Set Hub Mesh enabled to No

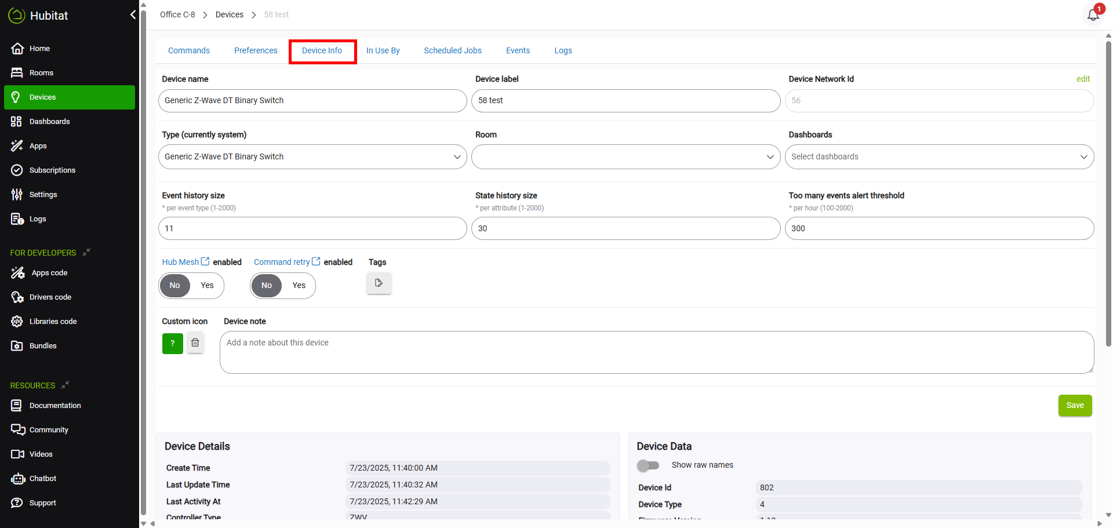[x=175, y=285]
